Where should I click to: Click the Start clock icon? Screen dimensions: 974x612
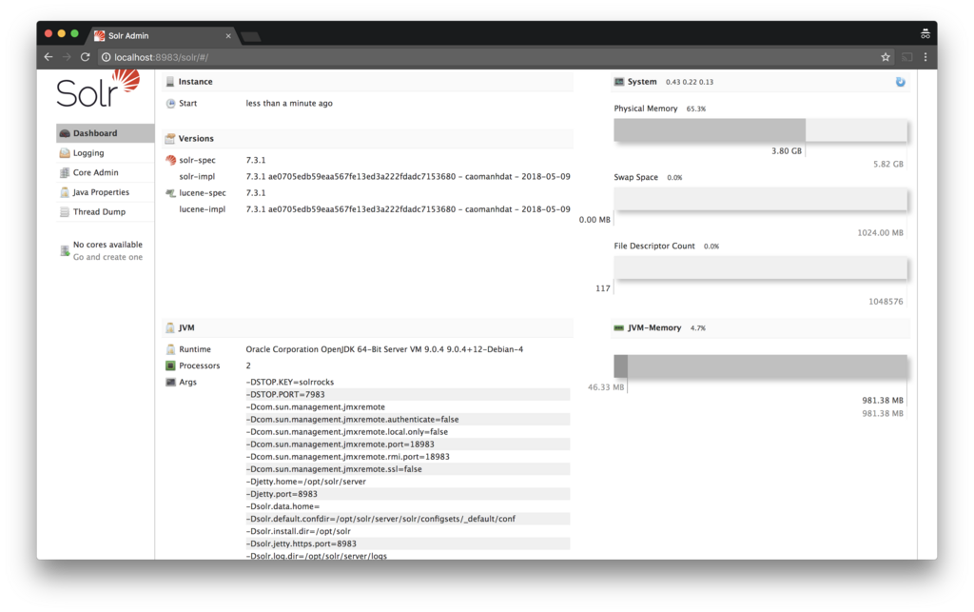pyautogui.click(x=170, y=103)
